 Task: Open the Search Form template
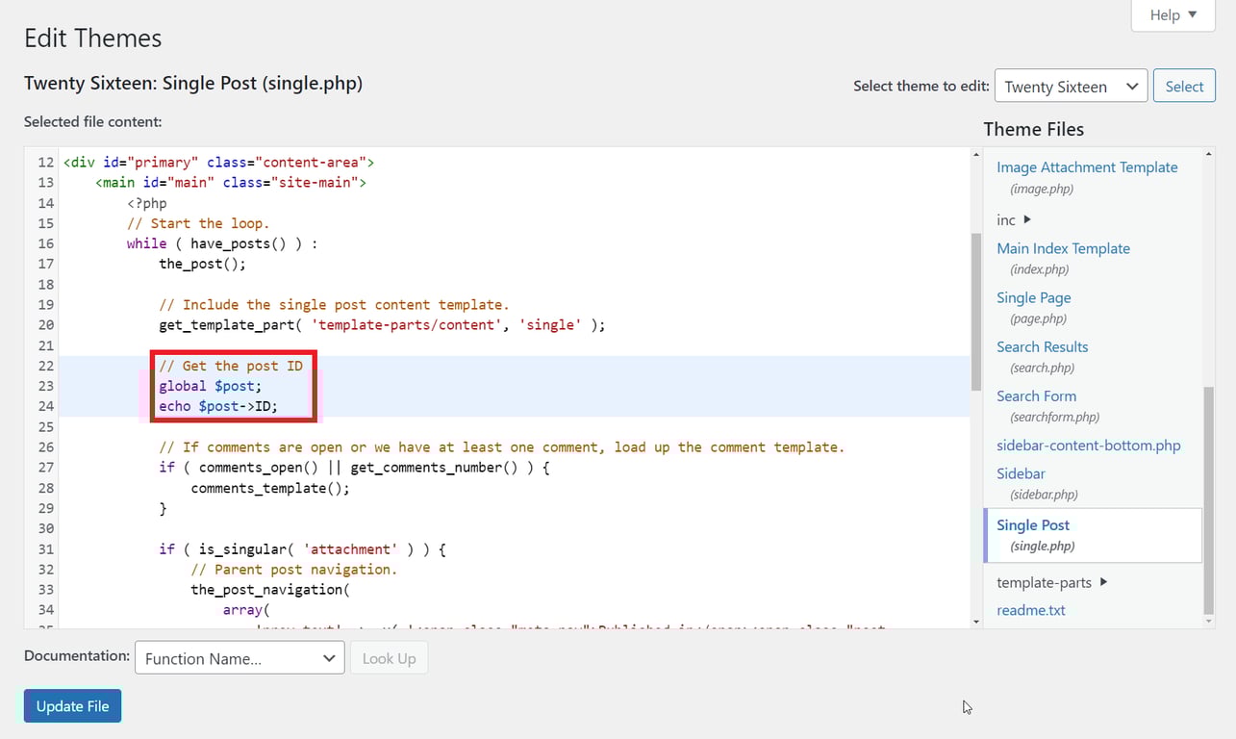pos(1036,395)
